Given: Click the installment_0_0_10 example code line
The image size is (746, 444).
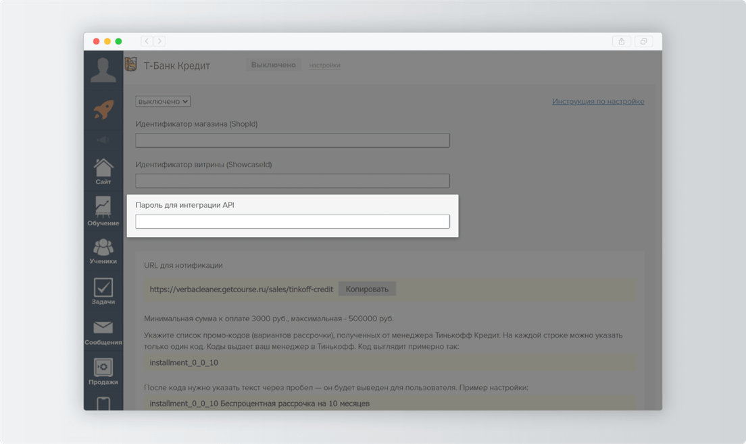Looking at the screenshot, I should click(184, 362).
